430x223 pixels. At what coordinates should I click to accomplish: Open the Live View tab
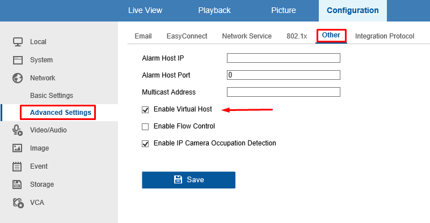point(145,10)
